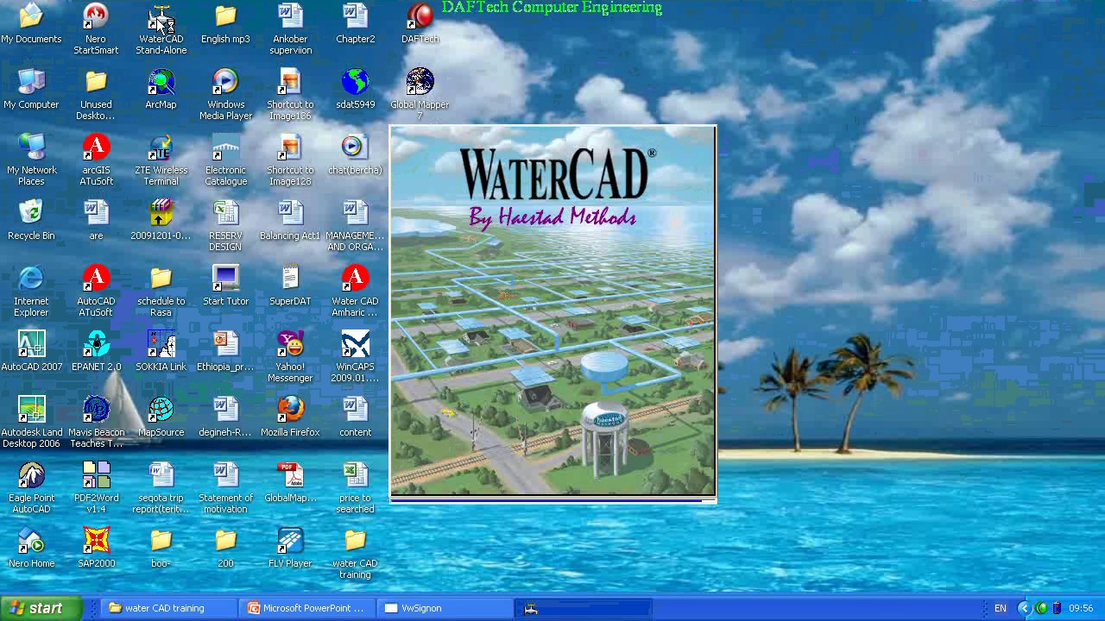Viewport: 1105px width, 621px height.
Task: Open price to searched spreadsheet
Action: click(355, 475)
